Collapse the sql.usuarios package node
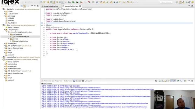This screenshot has width=195, height=109. pyautogui.click(x=9, y=34)
